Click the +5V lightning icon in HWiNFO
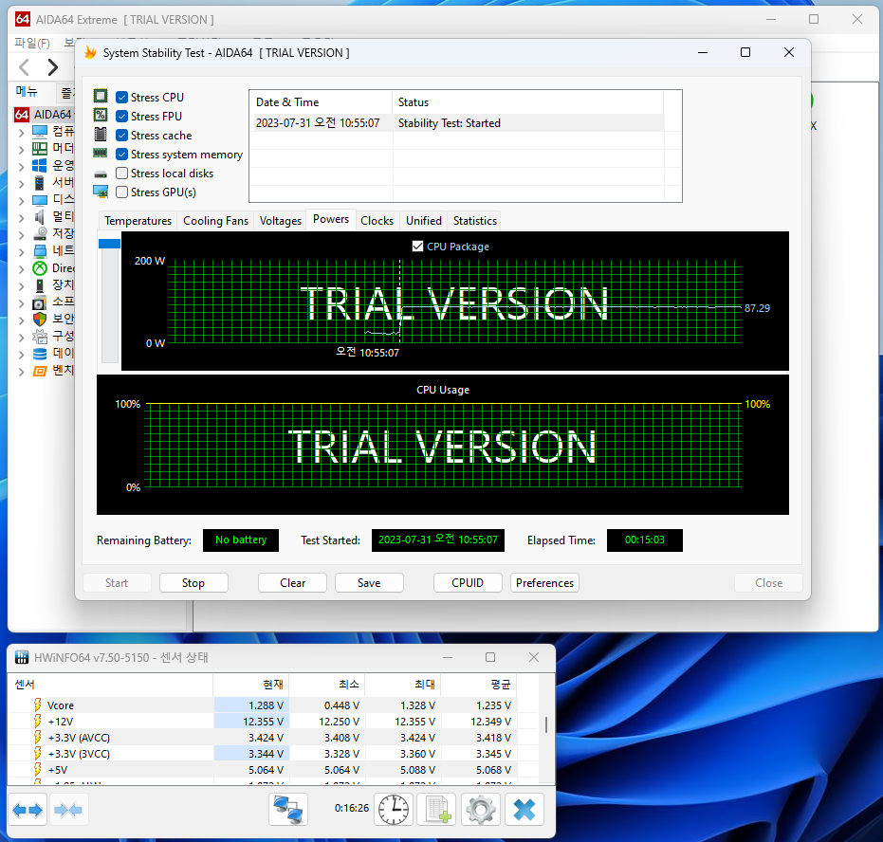 37,769
